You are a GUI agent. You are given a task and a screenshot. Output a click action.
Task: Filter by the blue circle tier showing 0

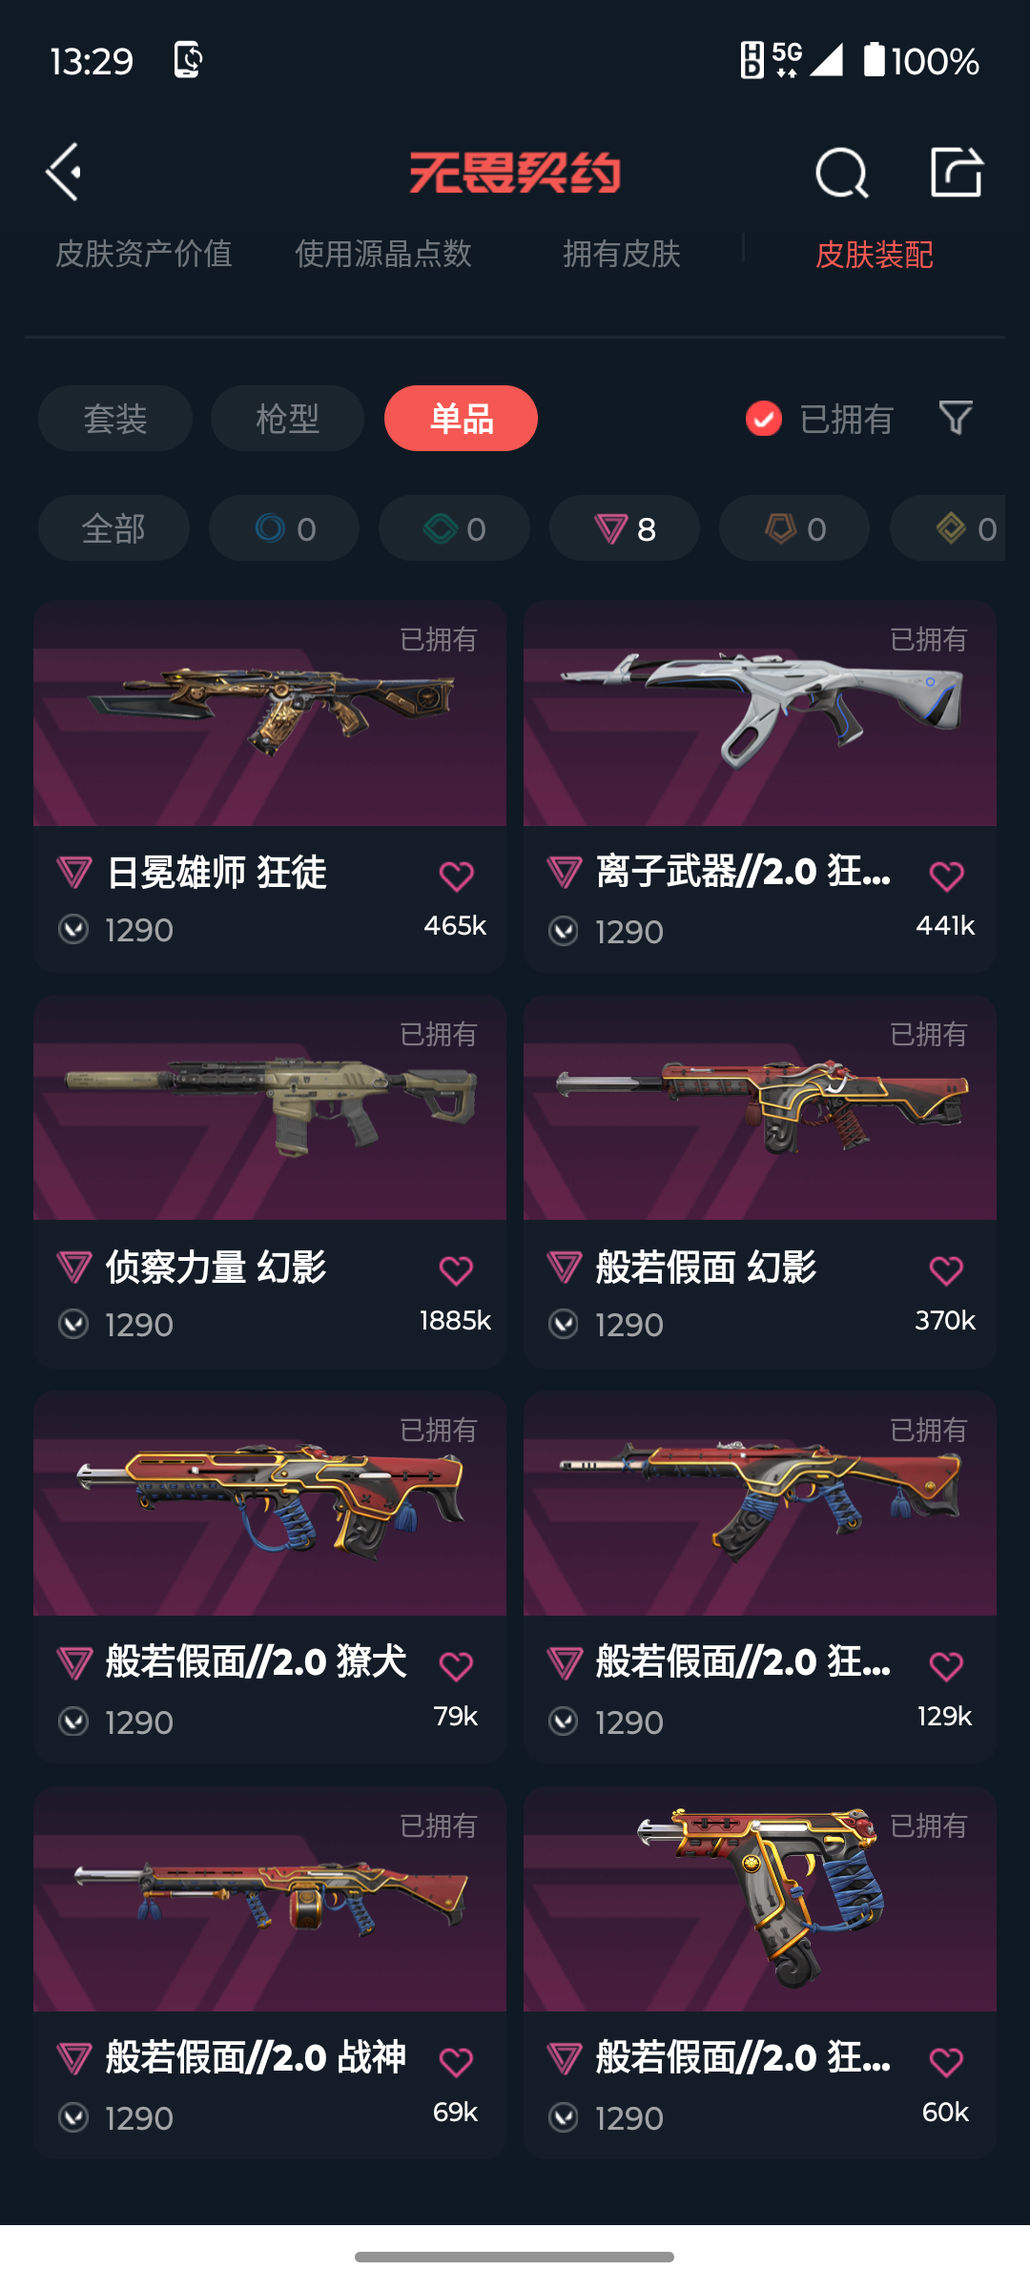pos(284,528)
